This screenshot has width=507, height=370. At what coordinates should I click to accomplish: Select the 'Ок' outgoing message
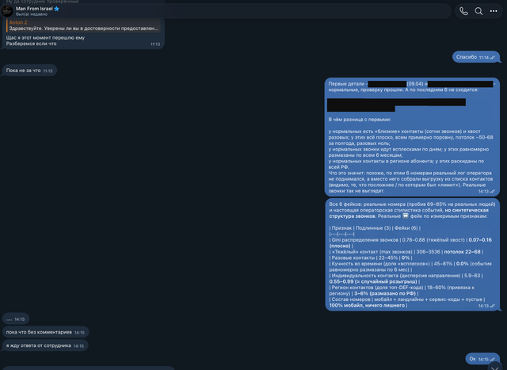point(482,359)
